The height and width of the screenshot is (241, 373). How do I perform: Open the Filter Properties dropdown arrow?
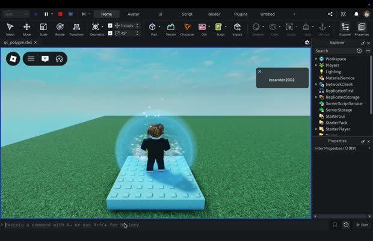point(369,148)
